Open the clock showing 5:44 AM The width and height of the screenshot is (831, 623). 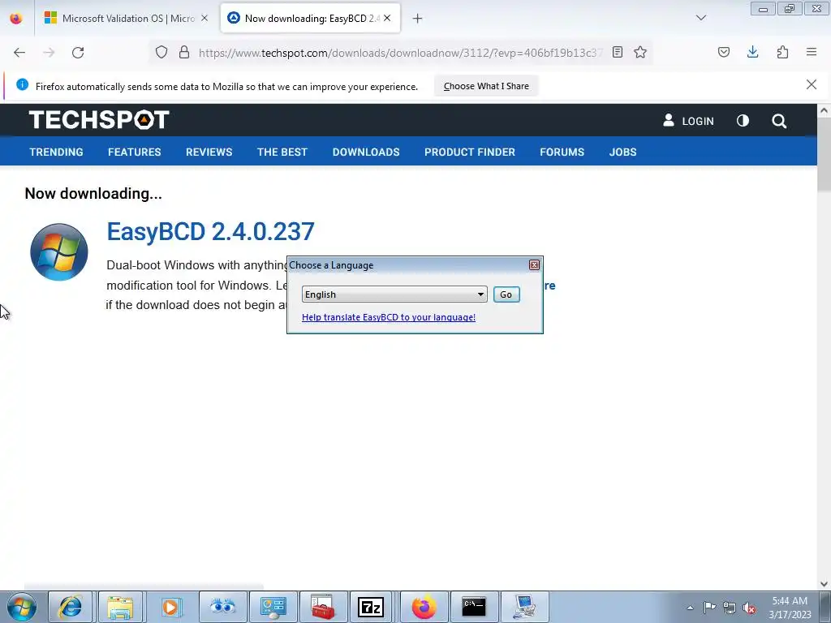[x=790, y=608]
